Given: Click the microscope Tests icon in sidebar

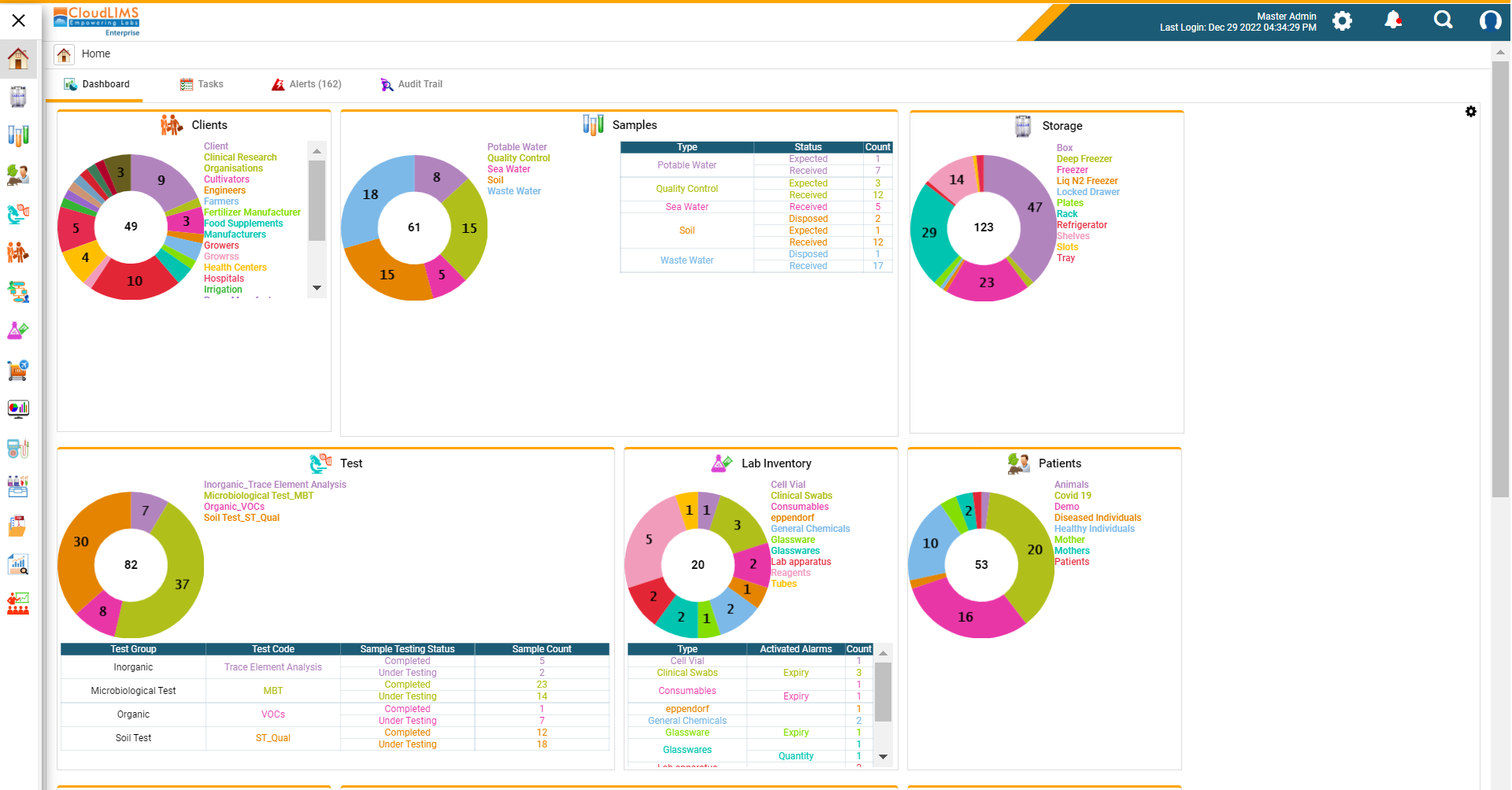Looking at the screenshot, I should pyautogui.click(x=17, y=214).
